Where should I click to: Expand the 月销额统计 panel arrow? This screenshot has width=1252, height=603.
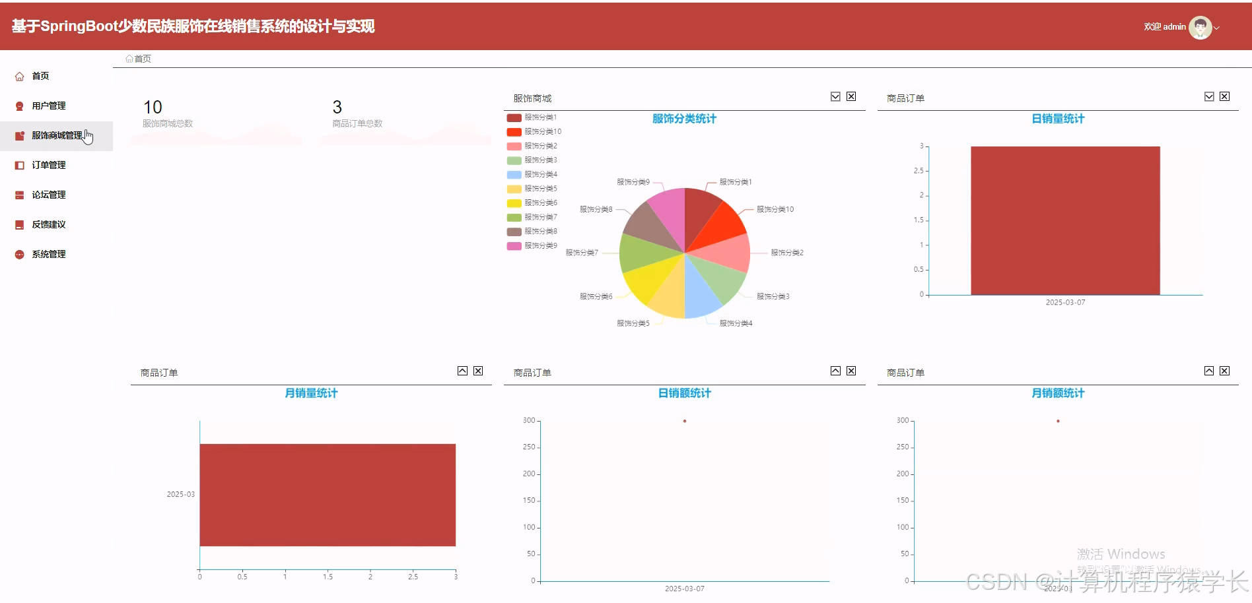[x=1209, y=371]
